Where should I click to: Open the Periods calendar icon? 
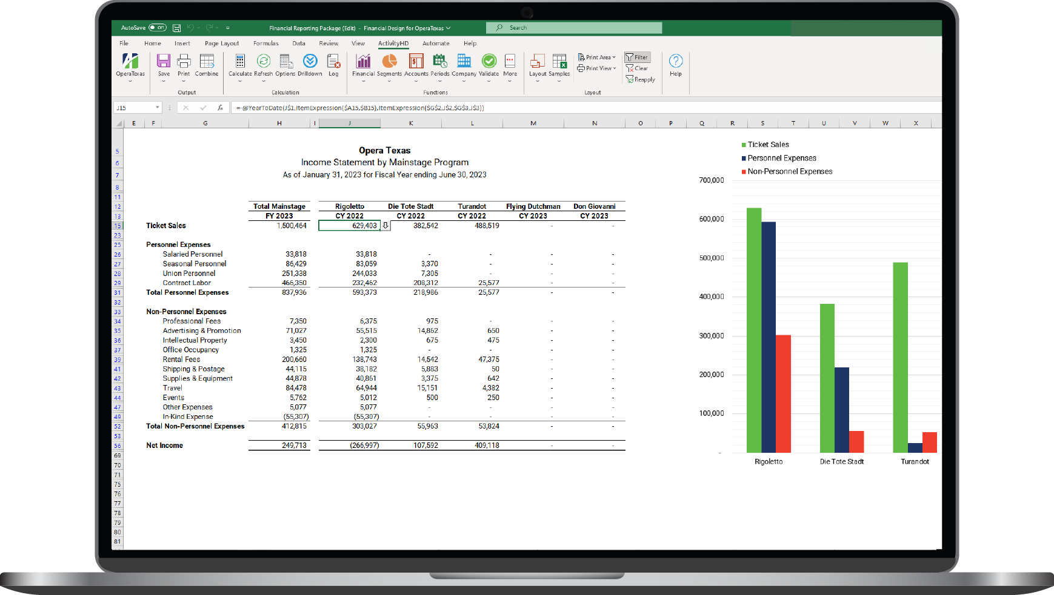[439, 62]
